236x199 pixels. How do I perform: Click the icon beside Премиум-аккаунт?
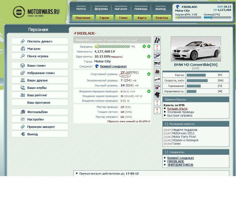point(23,127)
